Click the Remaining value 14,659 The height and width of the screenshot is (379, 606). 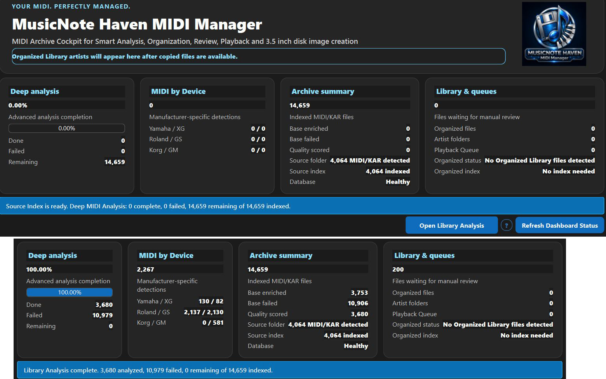pyautogui.click(x=115, y=162)
